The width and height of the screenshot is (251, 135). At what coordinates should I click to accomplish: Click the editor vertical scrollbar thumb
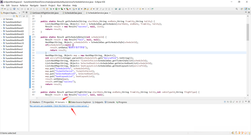[x=248, y=32]
